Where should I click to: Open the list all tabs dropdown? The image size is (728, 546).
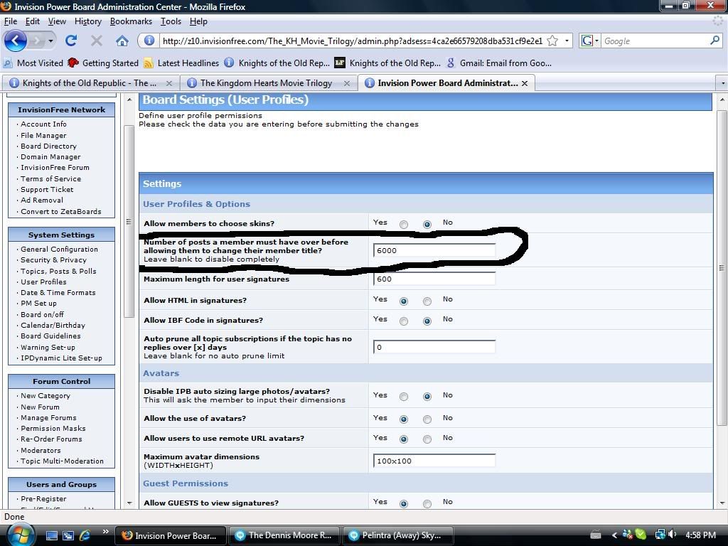point(722,83)
